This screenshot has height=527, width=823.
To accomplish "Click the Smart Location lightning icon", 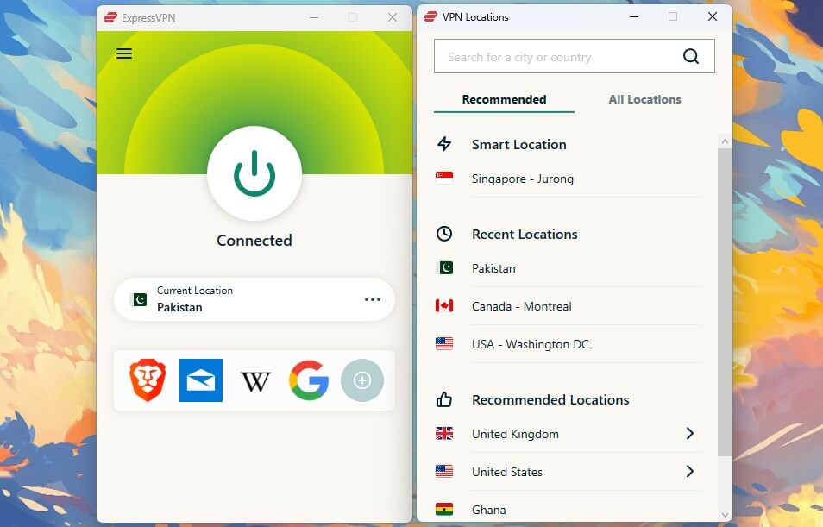I will pos(444,144).
